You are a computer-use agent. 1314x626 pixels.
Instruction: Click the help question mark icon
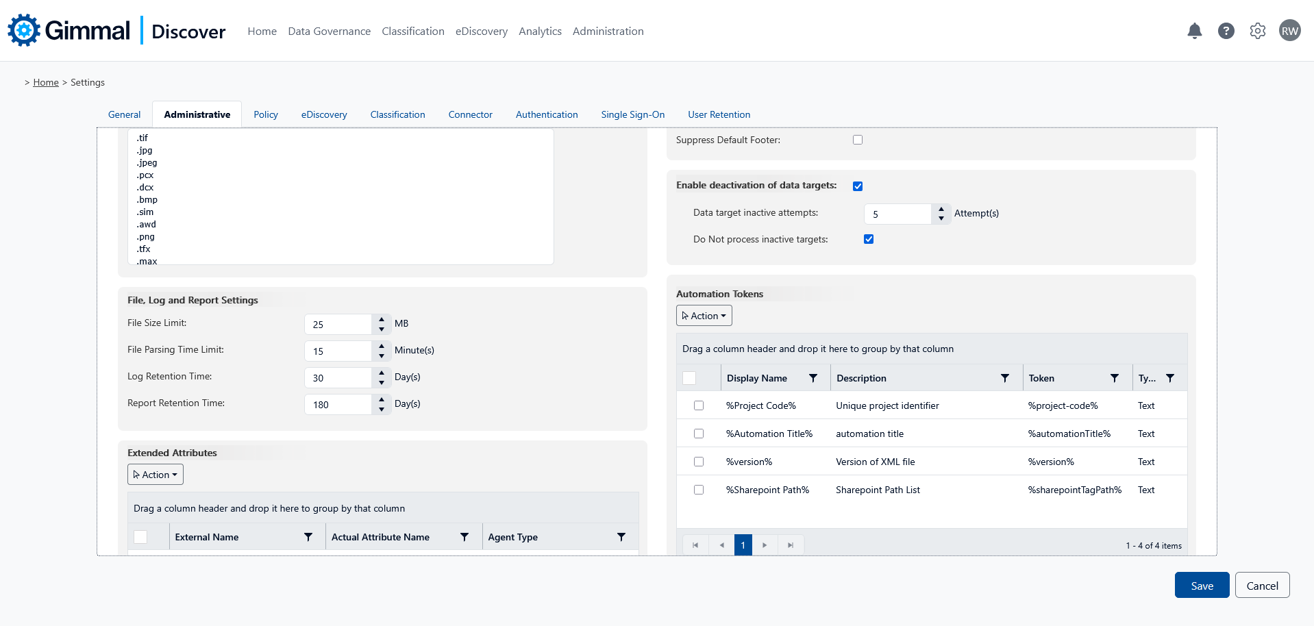pyautogui.click(x=1226, y=31)
